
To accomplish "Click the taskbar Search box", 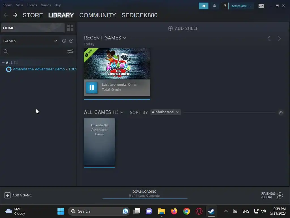I will click(x=99, y=211).
